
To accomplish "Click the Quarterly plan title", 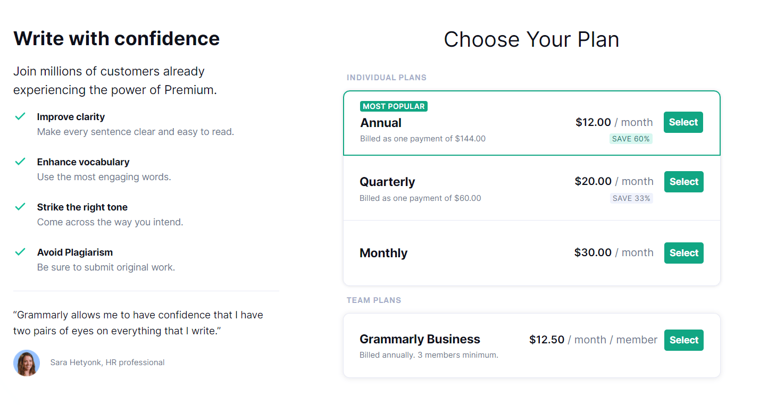I will click(387, 181).
